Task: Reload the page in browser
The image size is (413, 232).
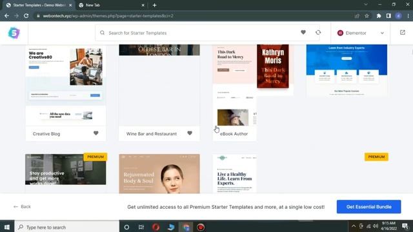Action: 26,16
